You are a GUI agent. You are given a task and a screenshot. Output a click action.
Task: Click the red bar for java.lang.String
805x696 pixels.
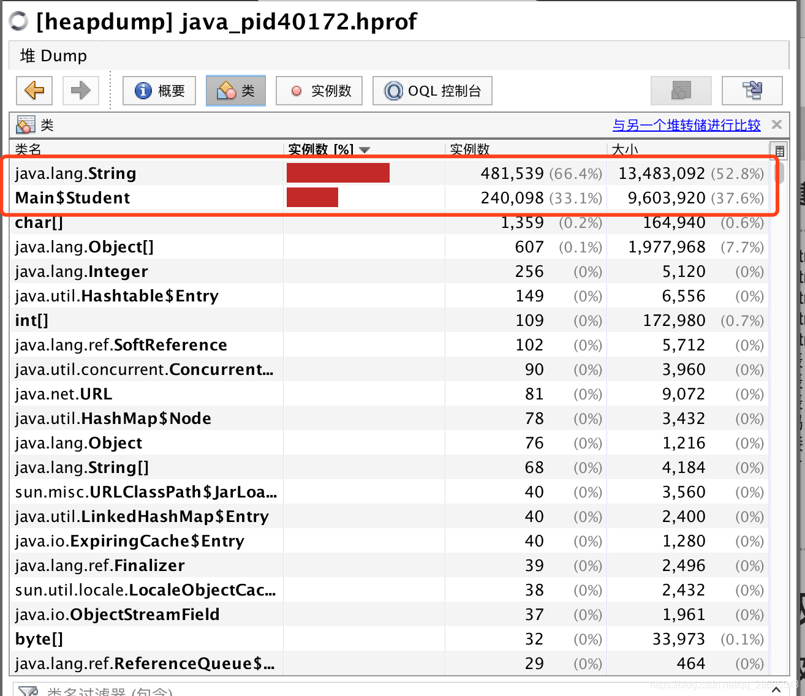tap(338, 173)
